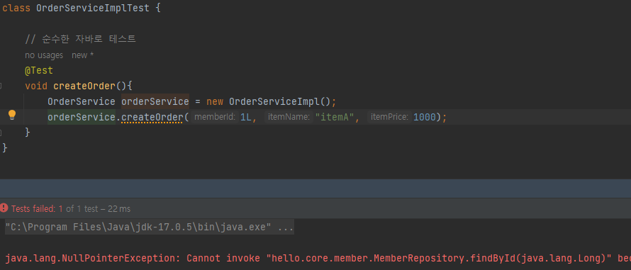Click the void return type keyword
This screenshot has height=270, width=631.
36,86
